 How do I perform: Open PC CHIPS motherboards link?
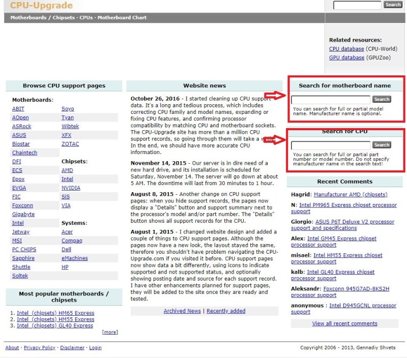[24, 250]
